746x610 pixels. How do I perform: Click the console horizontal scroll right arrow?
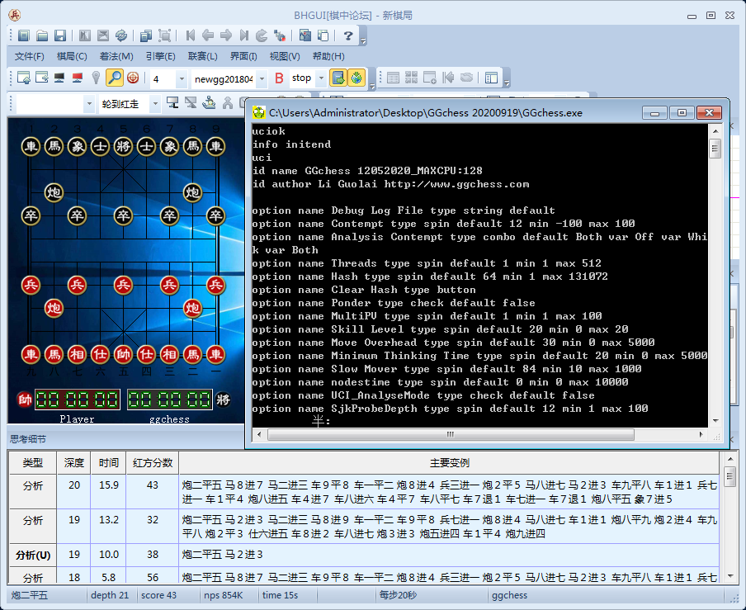click(701, 434)
